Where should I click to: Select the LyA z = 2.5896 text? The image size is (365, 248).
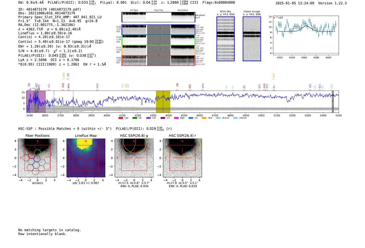pos(33,60)
